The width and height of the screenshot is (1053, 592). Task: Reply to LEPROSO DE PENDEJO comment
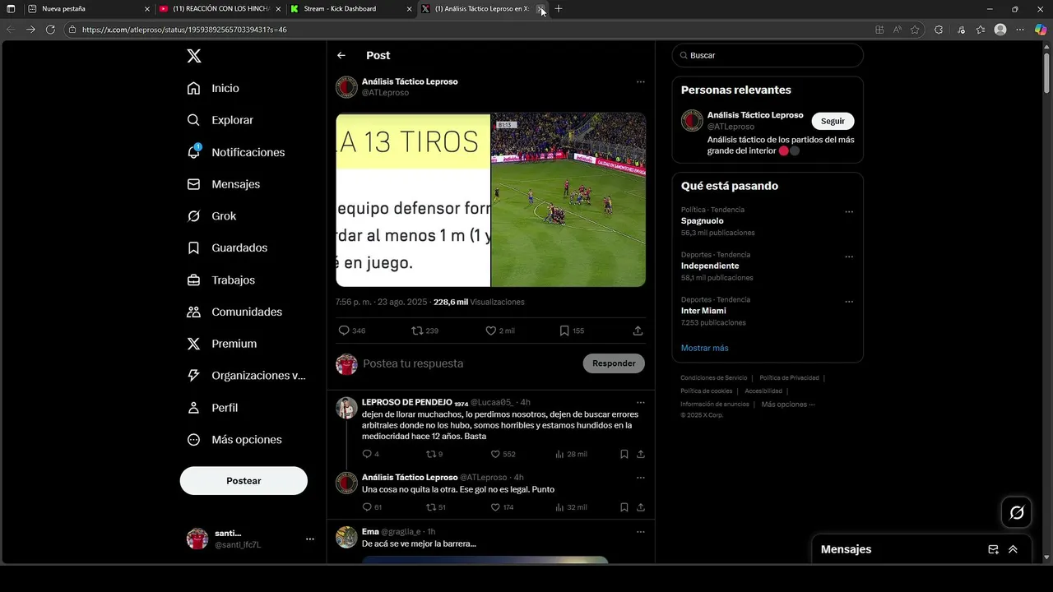pos(370,454)
